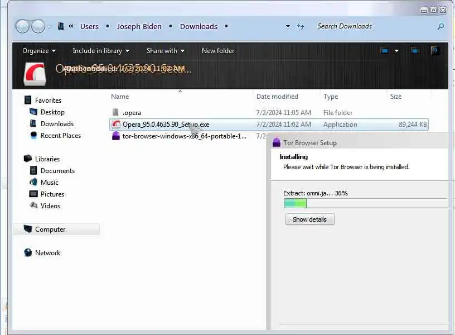Sort by the Name column
The height and width of the screenshot is (335, 455).
point(120,97)
